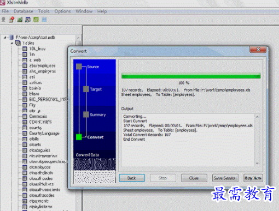Click the table icon beside country
Screen dimensions: 279x211
tap(25, 128)
